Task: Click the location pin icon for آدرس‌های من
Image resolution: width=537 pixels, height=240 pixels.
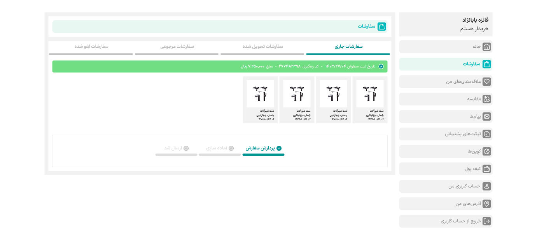Action: [486, 204]
